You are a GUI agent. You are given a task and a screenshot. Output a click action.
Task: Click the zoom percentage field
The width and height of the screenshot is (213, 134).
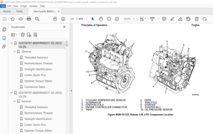[x=127, y=19]
